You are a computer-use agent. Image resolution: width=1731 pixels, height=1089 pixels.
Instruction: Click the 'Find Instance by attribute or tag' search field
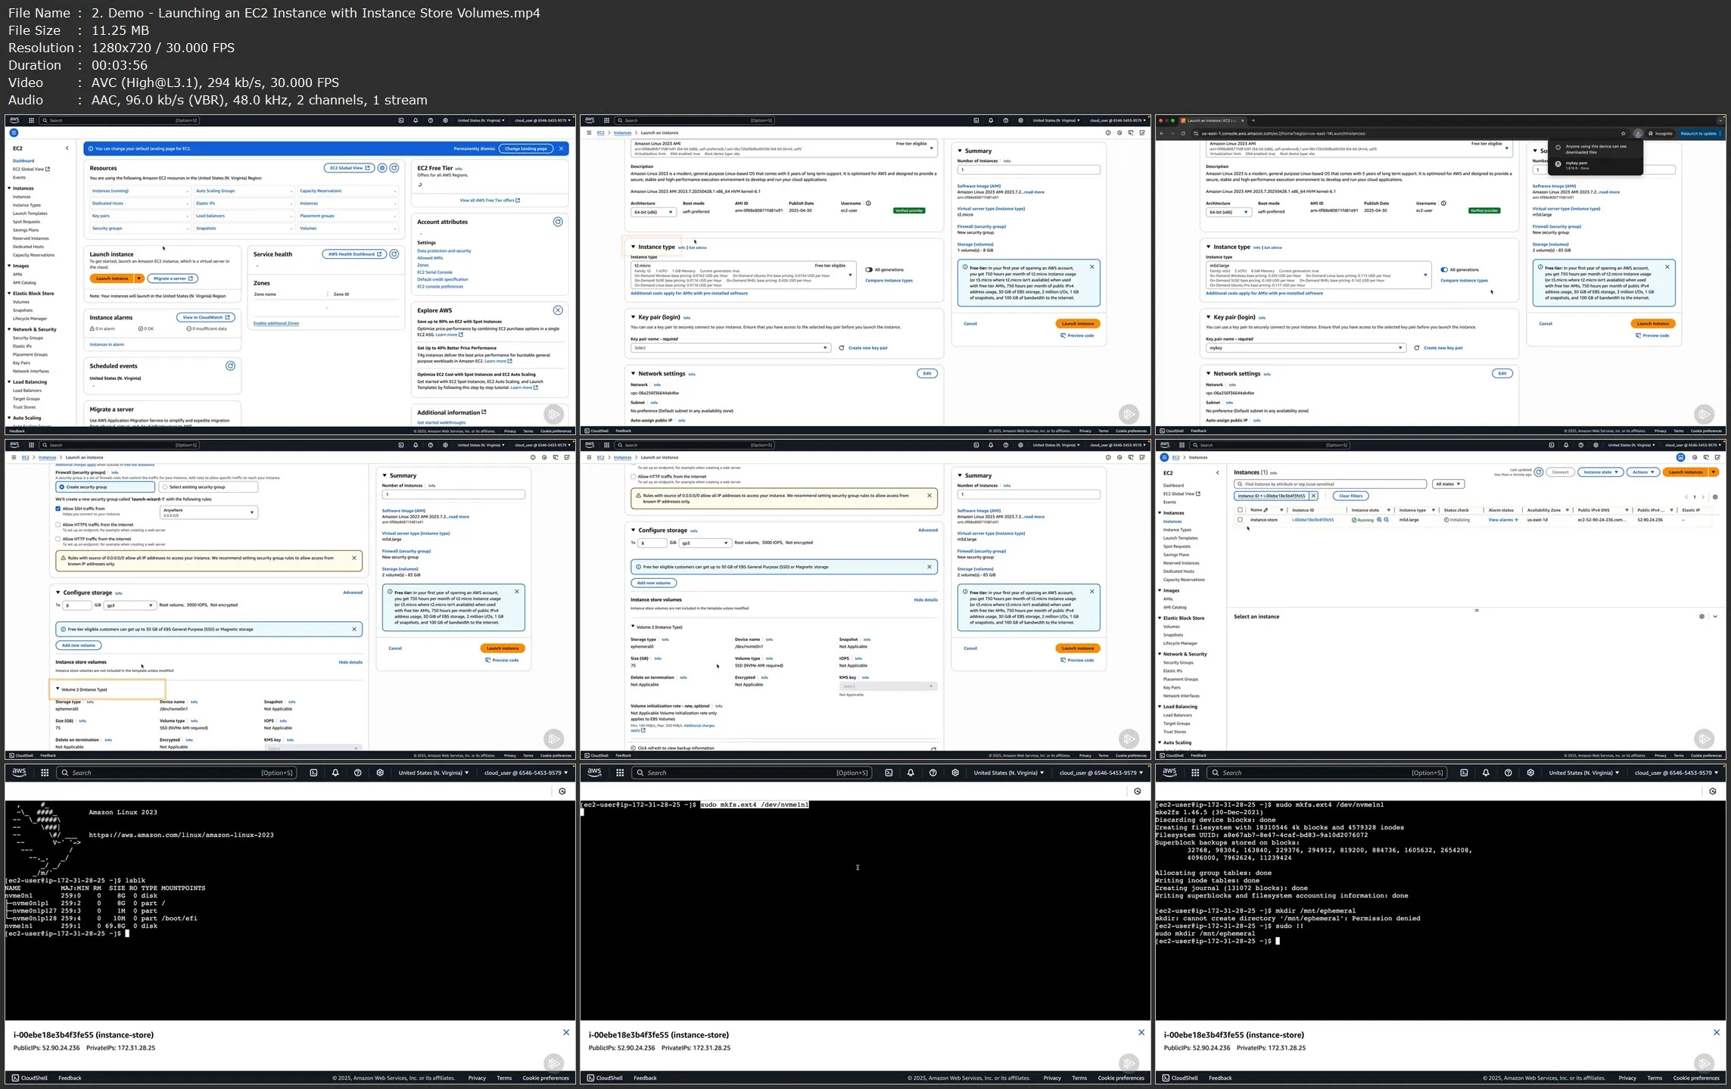coord(1331,484)
